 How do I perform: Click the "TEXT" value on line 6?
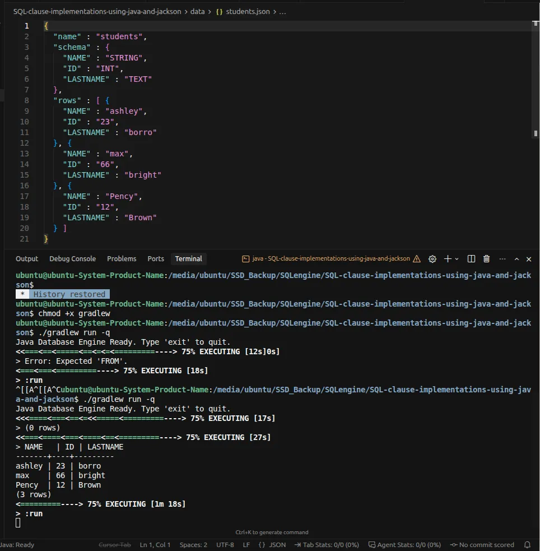click(x=138, y=79)
